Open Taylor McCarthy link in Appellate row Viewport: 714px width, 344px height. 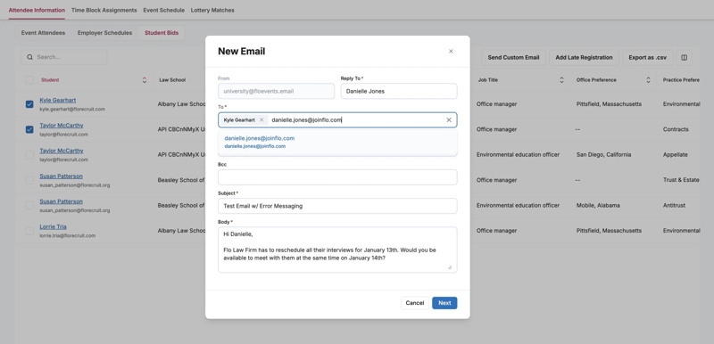click(x=62, y=151)
